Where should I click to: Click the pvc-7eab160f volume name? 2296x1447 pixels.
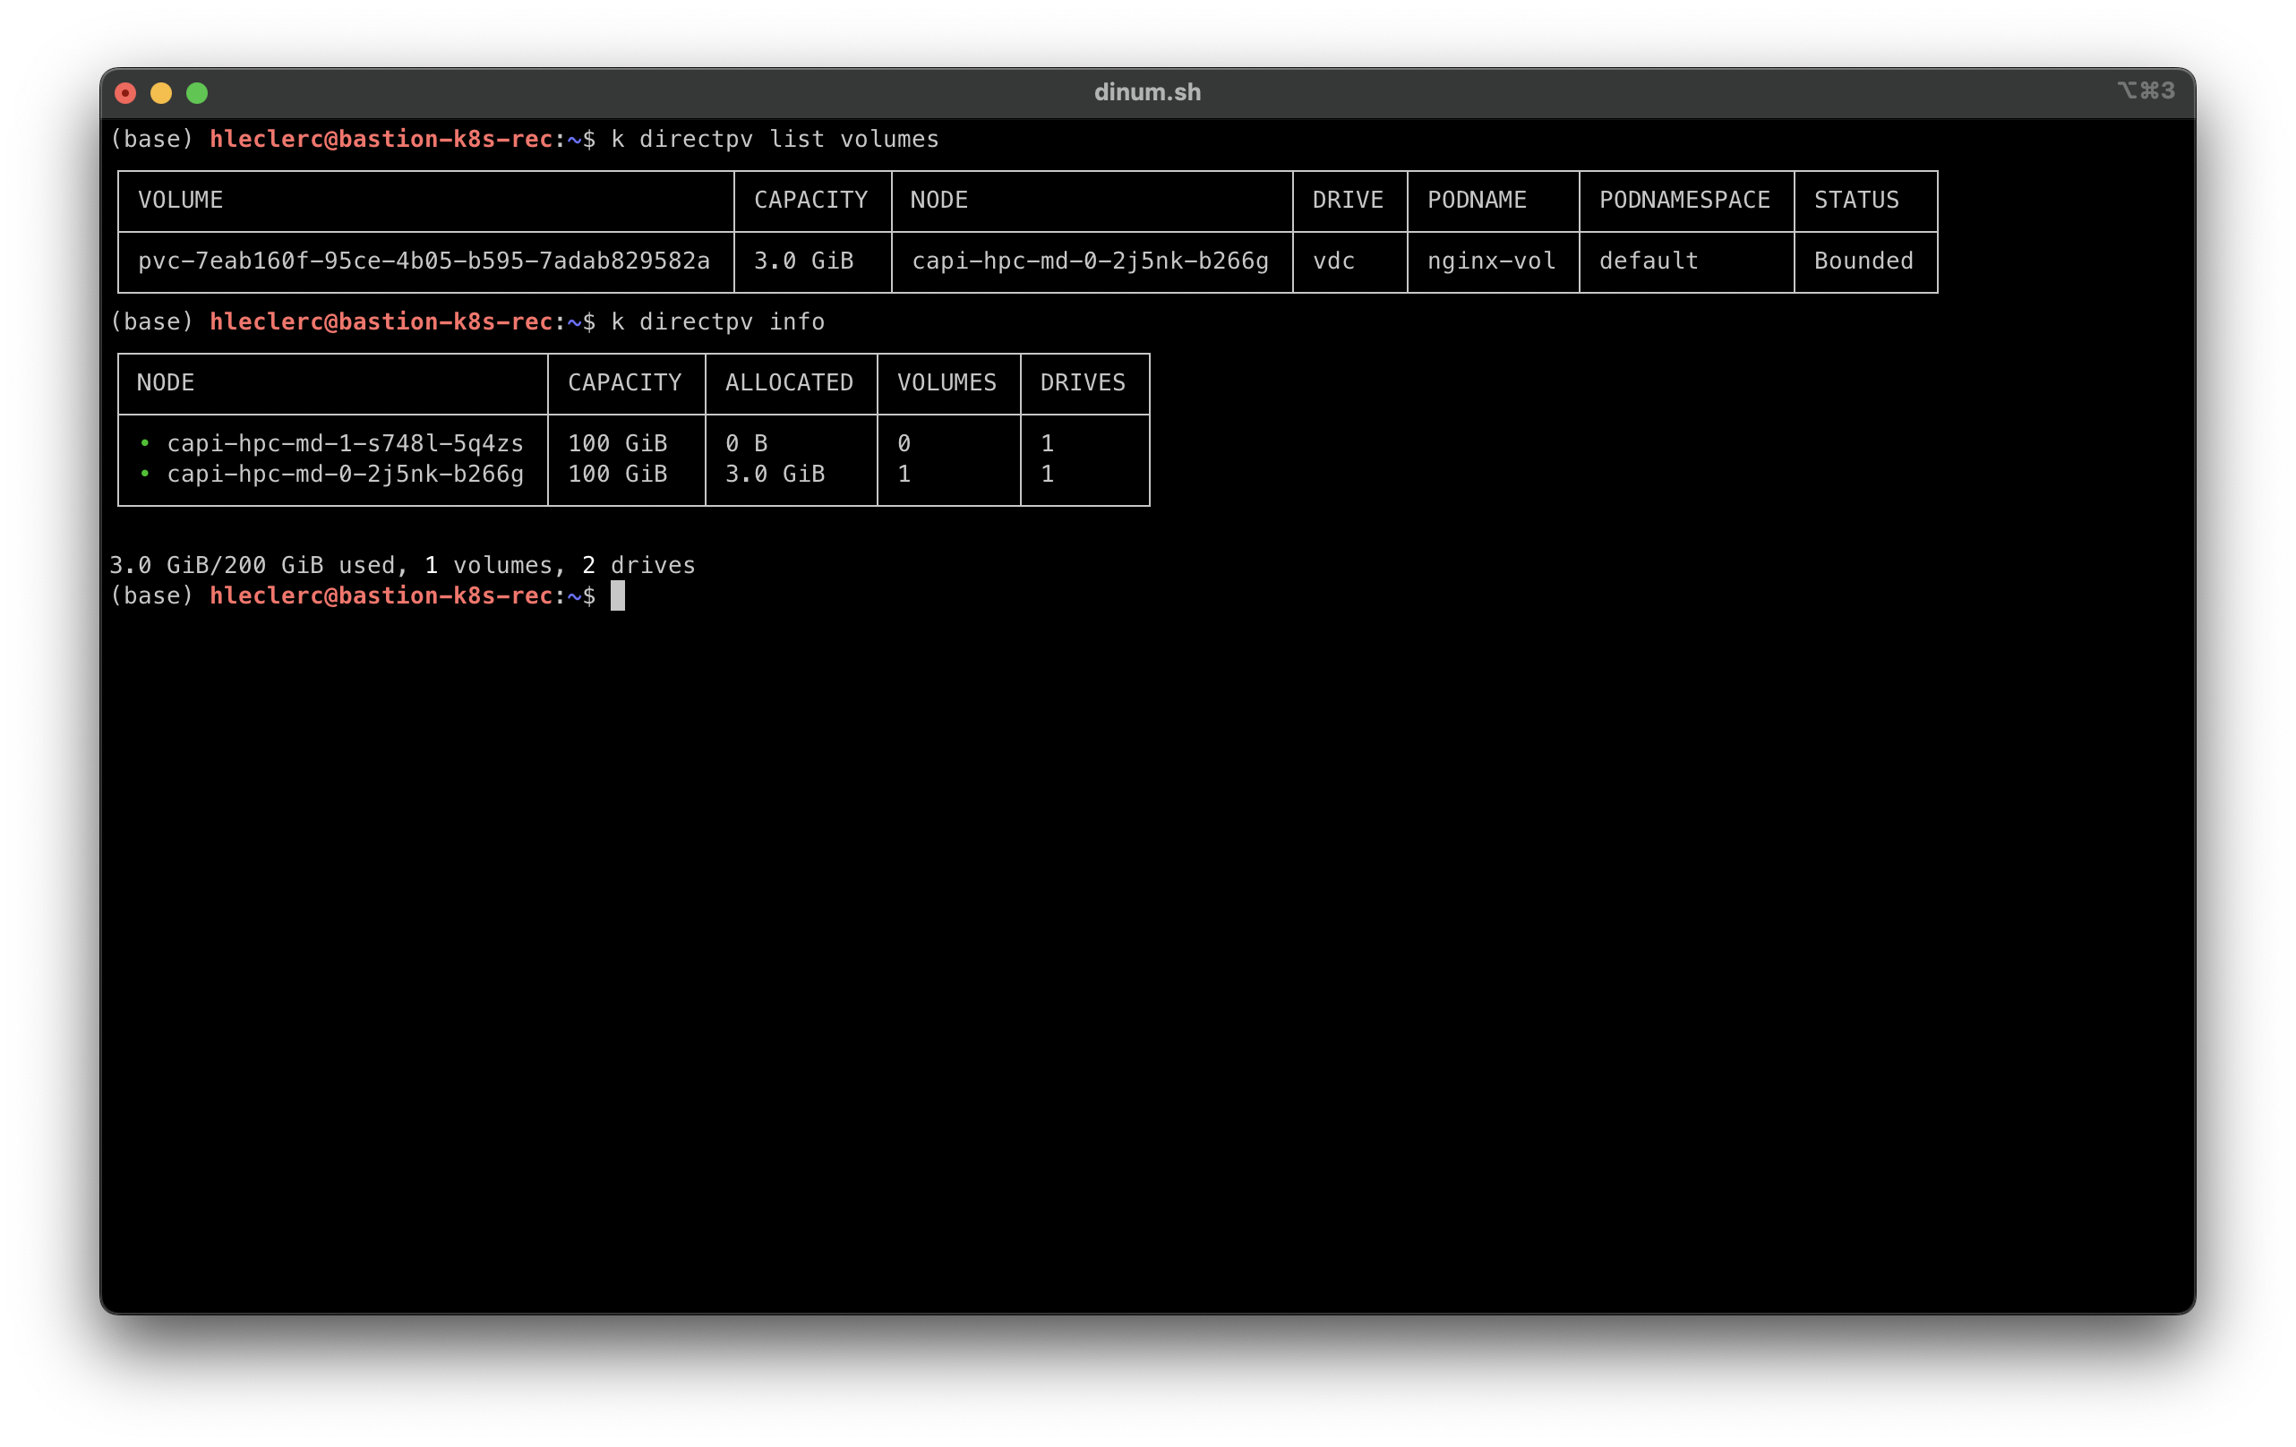(424, 261)
